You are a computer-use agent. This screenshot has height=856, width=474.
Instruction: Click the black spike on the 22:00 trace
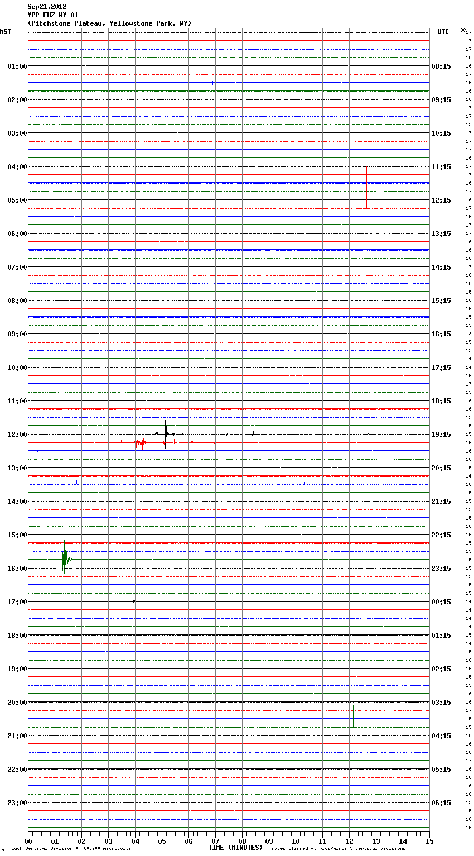point(142,778)
